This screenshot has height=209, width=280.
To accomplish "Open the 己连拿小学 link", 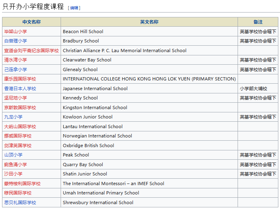I will tap(15, 70).
